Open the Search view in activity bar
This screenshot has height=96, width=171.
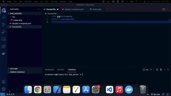click(3, 17)
